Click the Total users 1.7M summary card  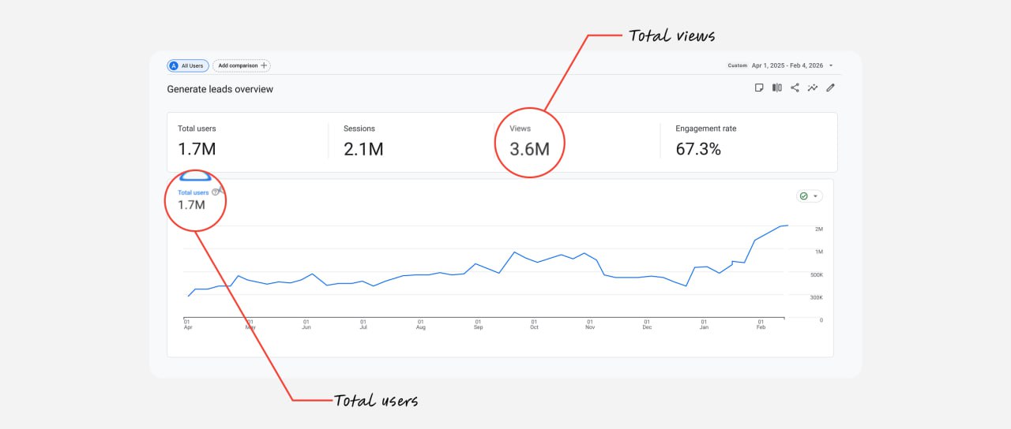point(247,141)
